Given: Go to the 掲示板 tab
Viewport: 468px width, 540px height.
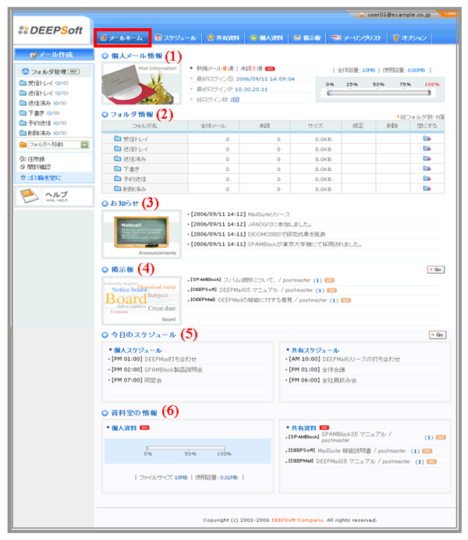Looking at the screenshot, I should point(307,38).
